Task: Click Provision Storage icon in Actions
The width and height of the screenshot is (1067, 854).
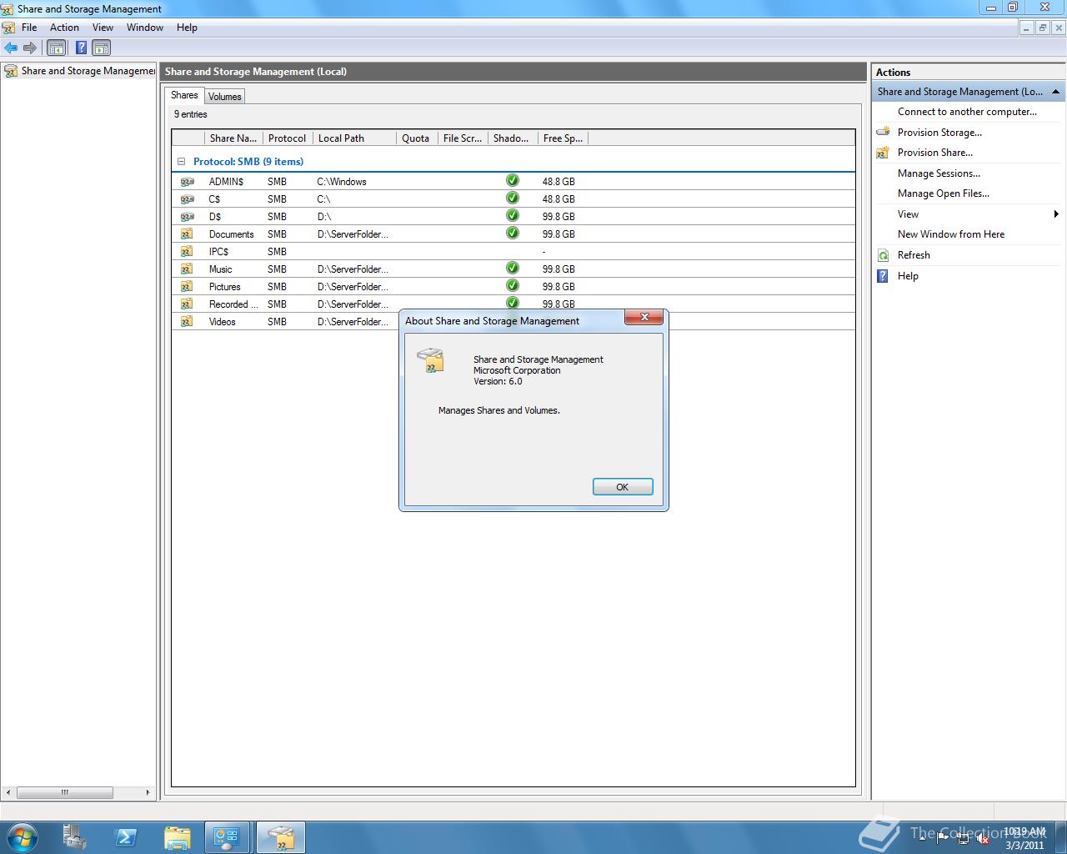Action: [x=884, y=132]
